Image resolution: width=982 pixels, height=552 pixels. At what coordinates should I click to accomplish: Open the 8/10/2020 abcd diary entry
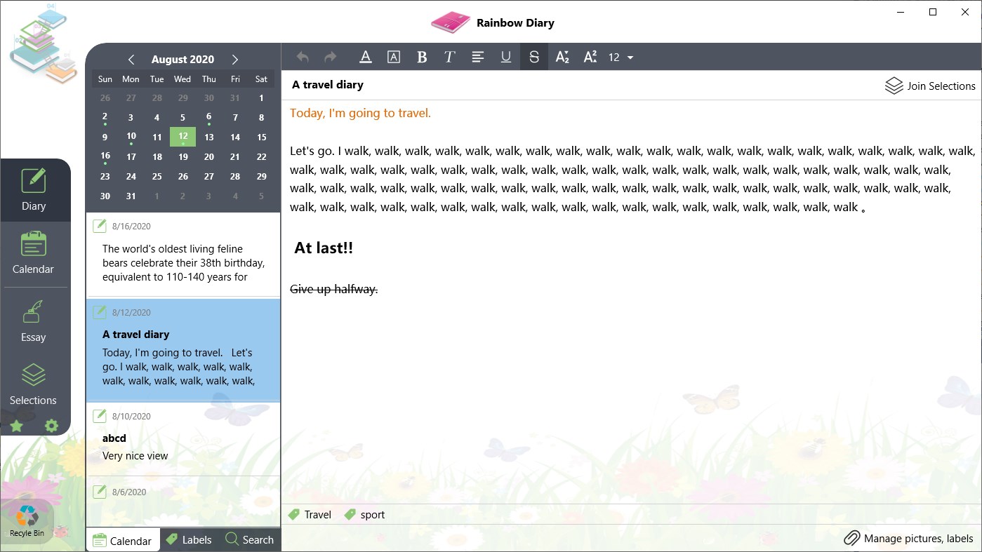183,438
